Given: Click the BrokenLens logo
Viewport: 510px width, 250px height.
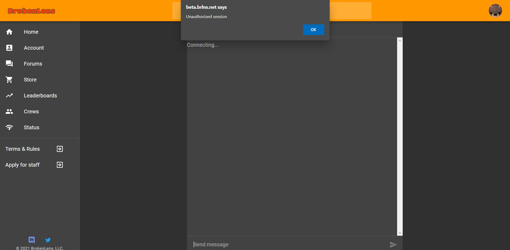Looking at the screenshot, I should pyautogui.click(x=31, y=11).
